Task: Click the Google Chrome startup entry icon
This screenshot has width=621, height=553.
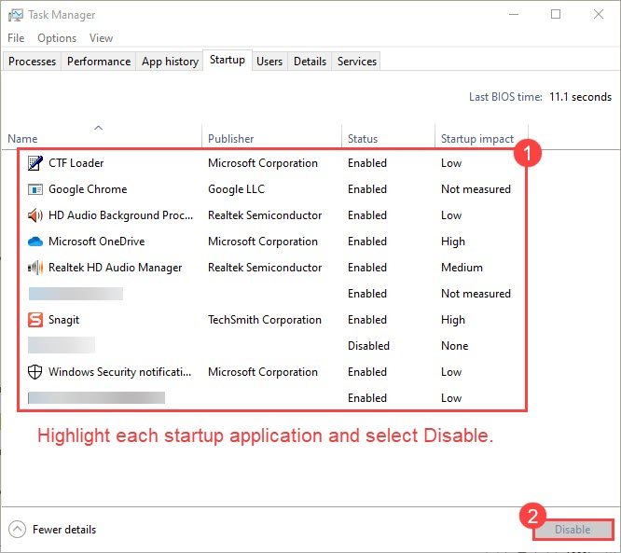Action: (35, 189)
